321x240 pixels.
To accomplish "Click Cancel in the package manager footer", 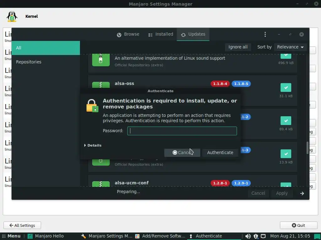I will 258,193.
